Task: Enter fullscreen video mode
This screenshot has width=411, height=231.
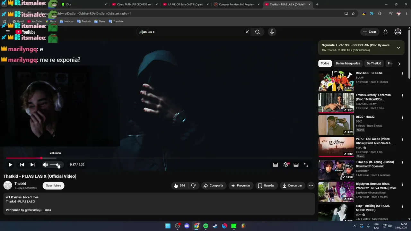Action: (306, 165)
